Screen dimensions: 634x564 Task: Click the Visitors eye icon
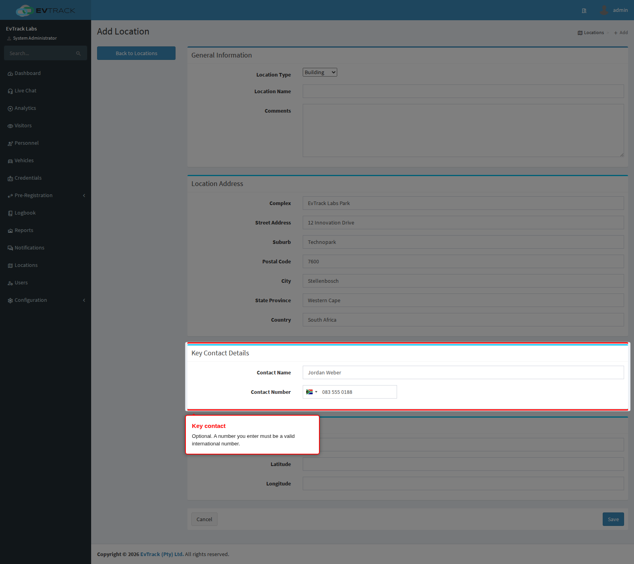click(x=10, y=126)
